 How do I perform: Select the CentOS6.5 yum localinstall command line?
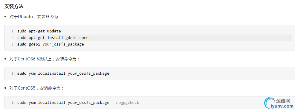(x=63, y=74)
